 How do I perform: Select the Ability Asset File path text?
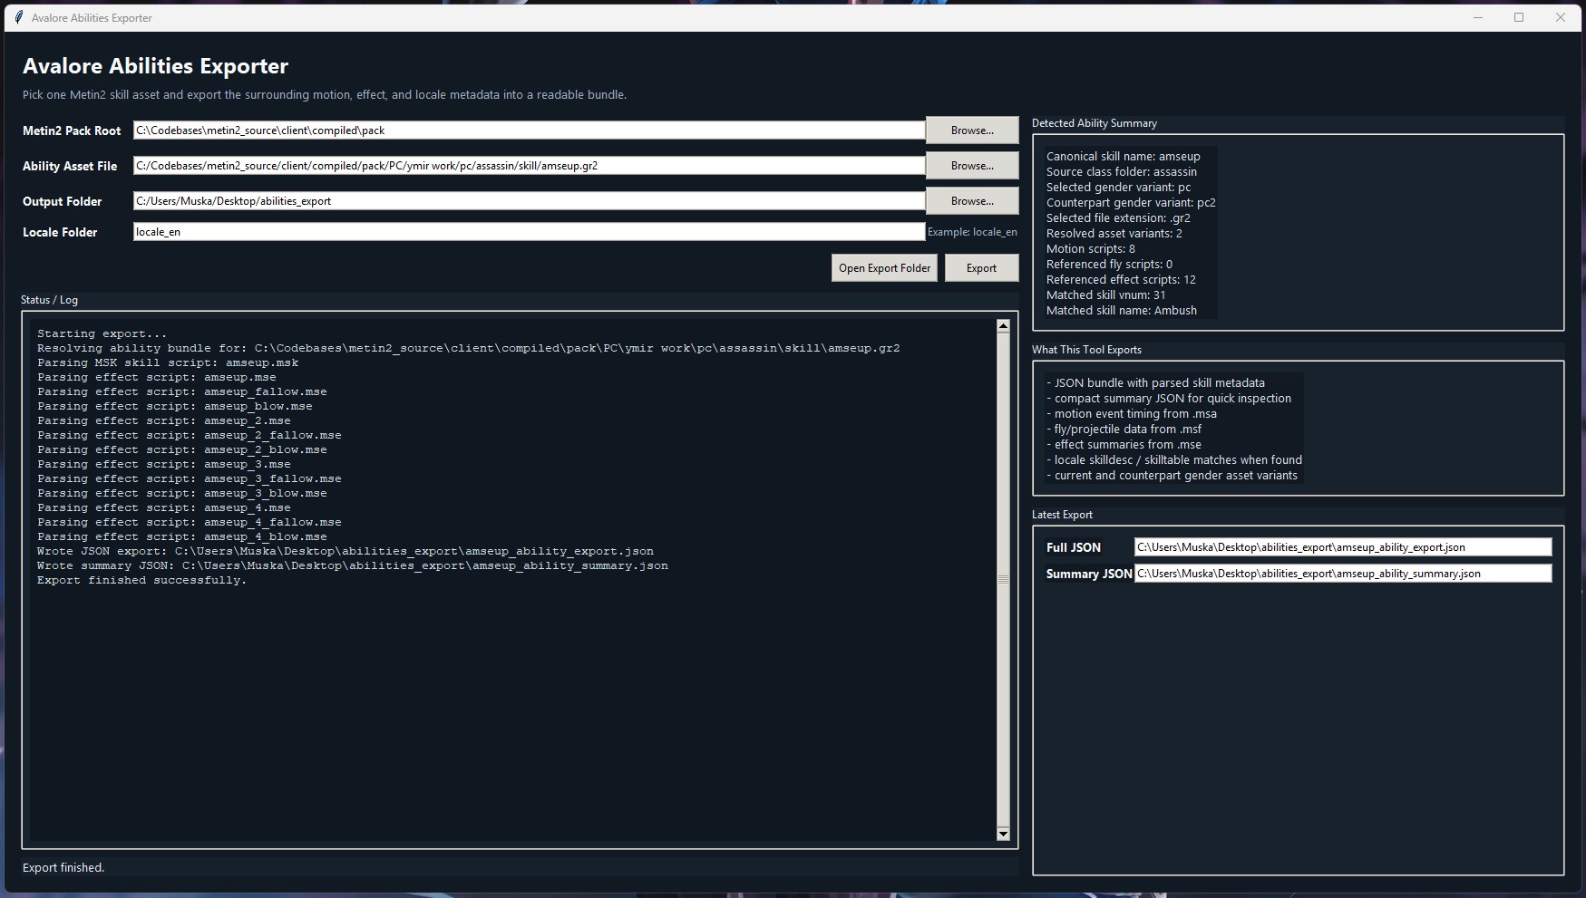pos(526,165)
